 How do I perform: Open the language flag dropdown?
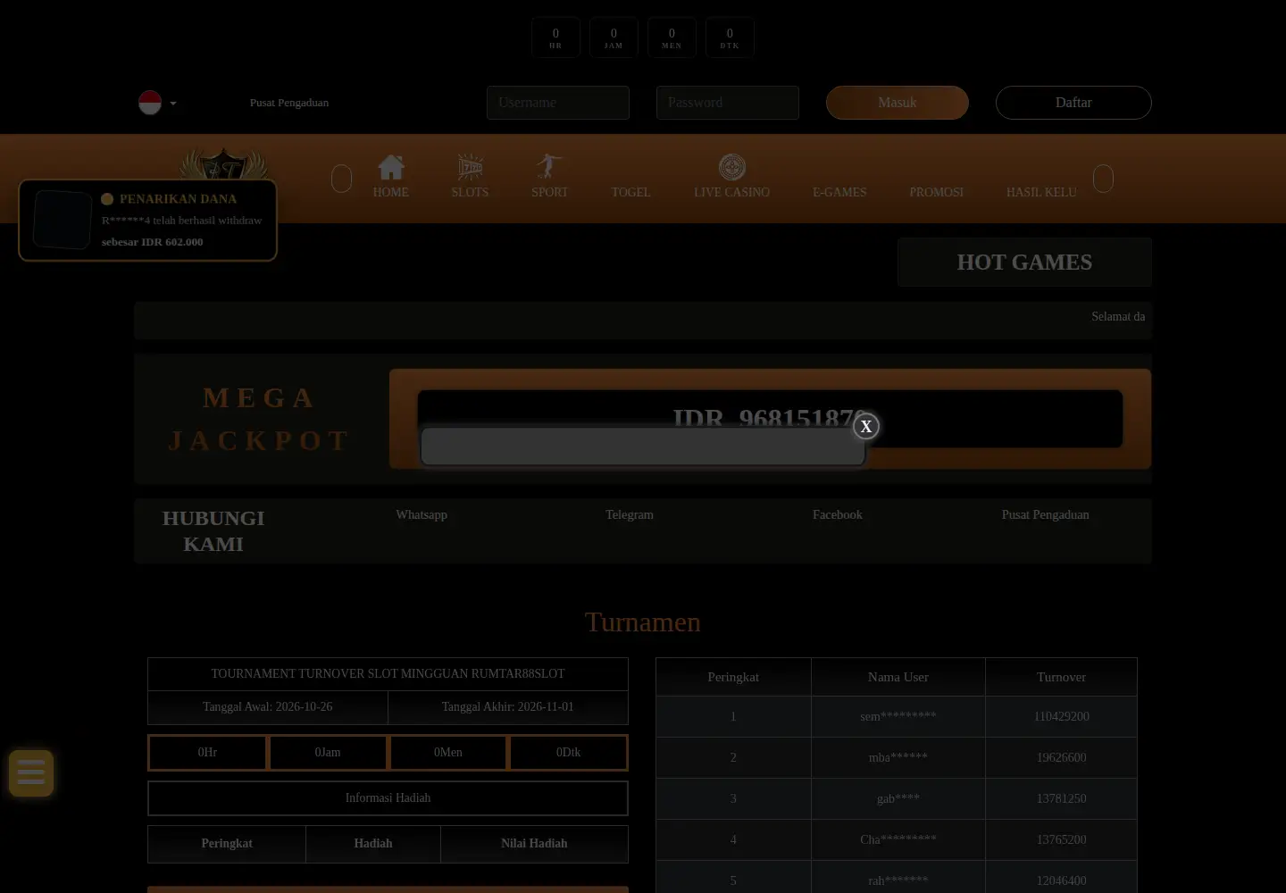(157, 103)
